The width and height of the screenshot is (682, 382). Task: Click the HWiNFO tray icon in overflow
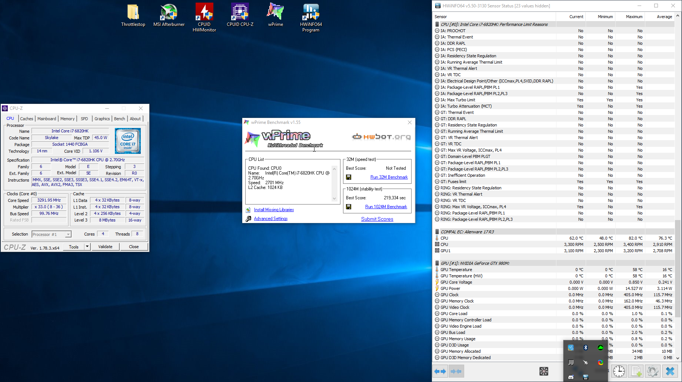[586, 377]
